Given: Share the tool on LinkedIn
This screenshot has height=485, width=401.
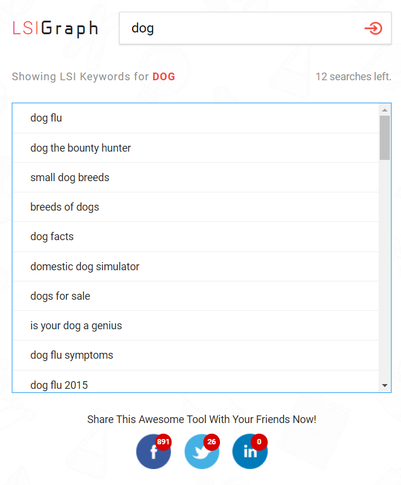Looking at the screenshot, I should click(x=249, y=451).
